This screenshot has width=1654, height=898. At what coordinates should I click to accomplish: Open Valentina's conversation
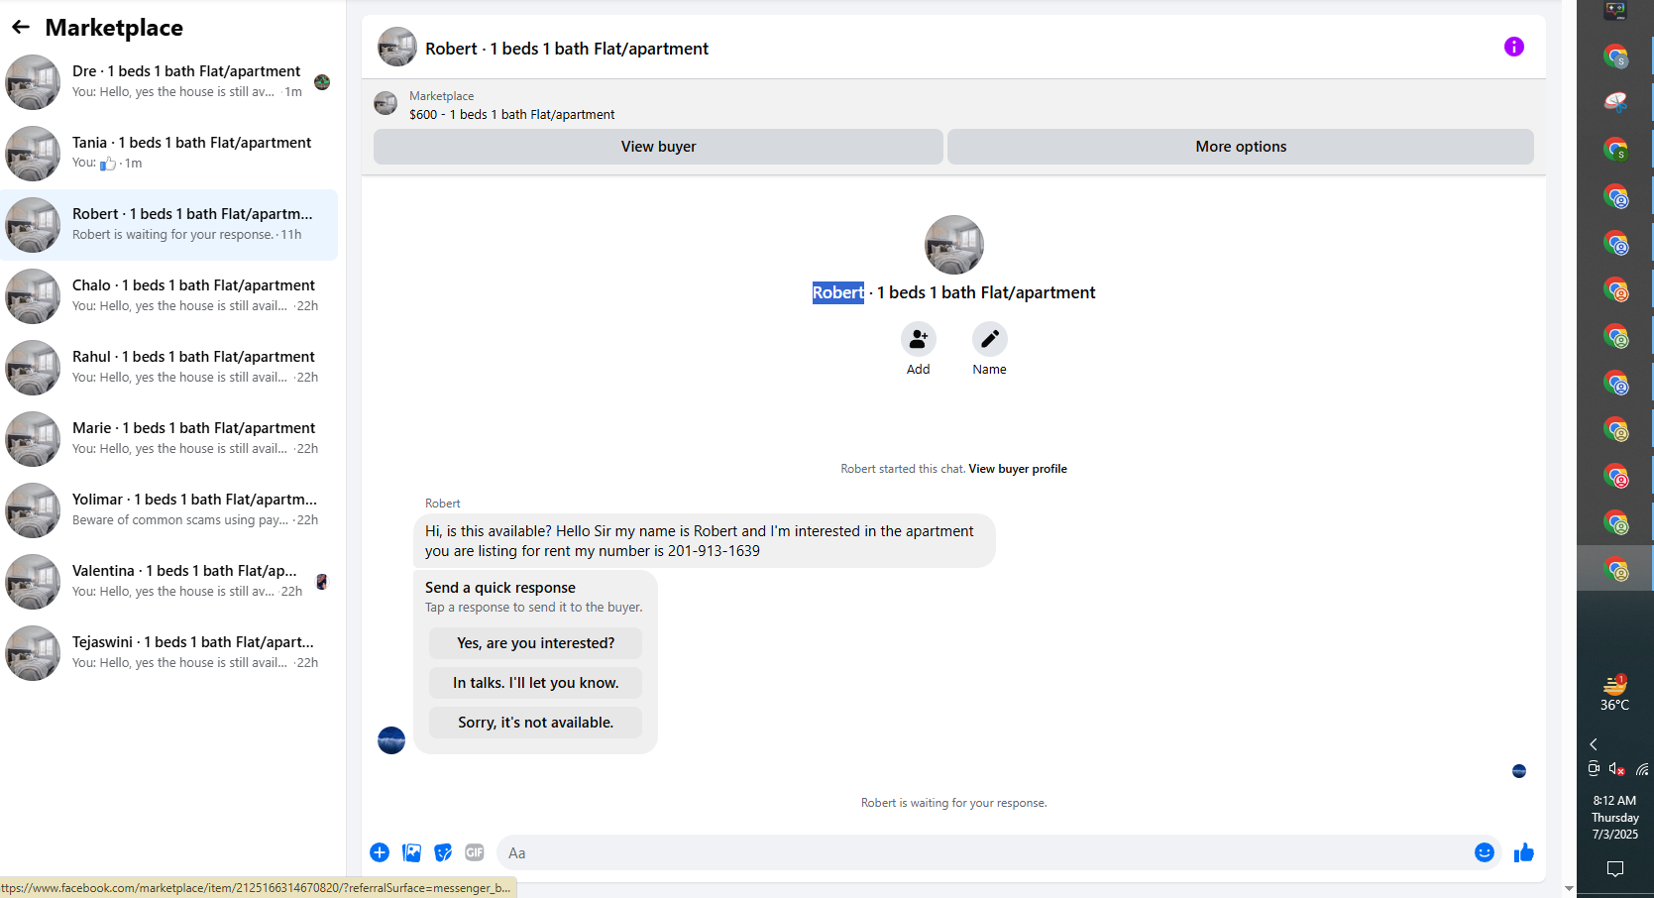click(x=168, y=582)
